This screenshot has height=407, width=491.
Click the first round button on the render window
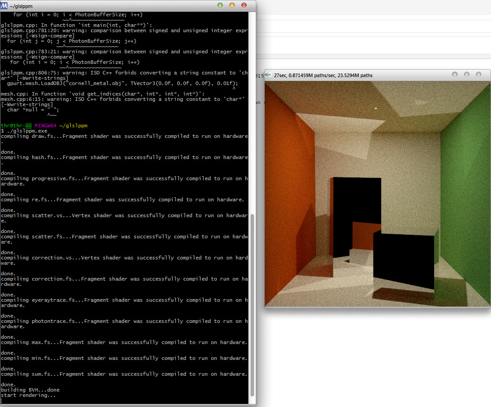click(x=455, y=74)
